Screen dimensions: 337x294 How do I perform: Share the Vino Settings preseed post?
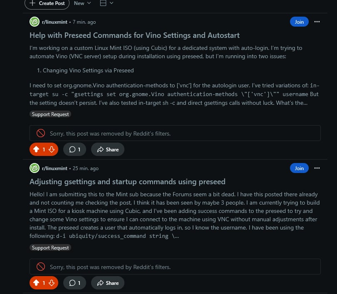click(108, 149)
